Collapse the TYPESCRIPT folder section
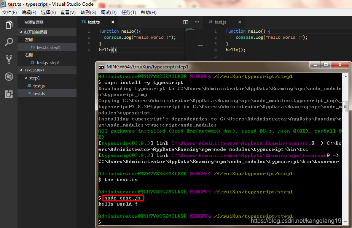Image resolution: width=352 pixels, height=228 pixels. coord(47,70)
